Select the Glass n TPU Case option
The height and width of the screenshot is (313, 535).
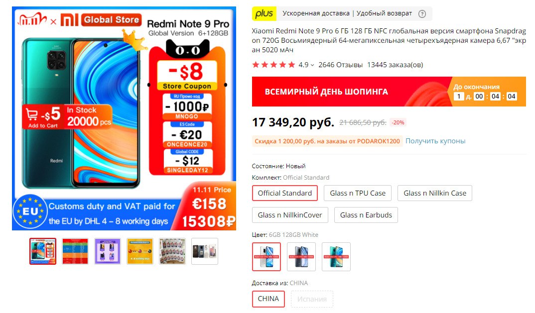[358, 193]
